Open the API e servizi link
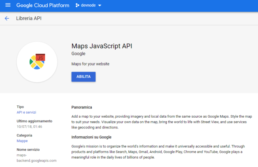The width and height of the screenshot is (258, 167). pos(26,112)
